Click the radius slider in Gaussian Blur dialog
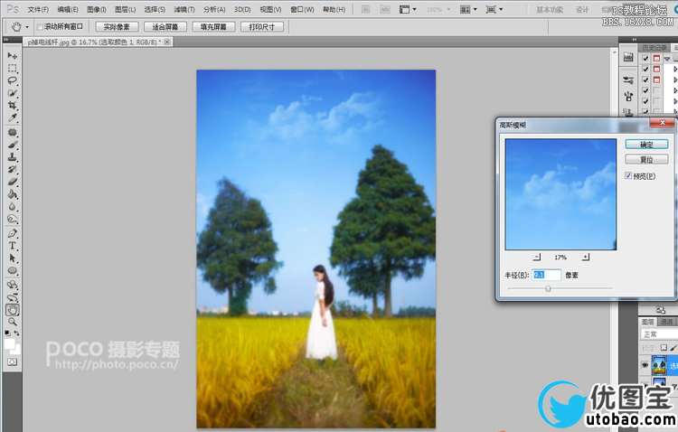Screen dimensions: 678x432 pyautogui.click(x=548, y=289)
